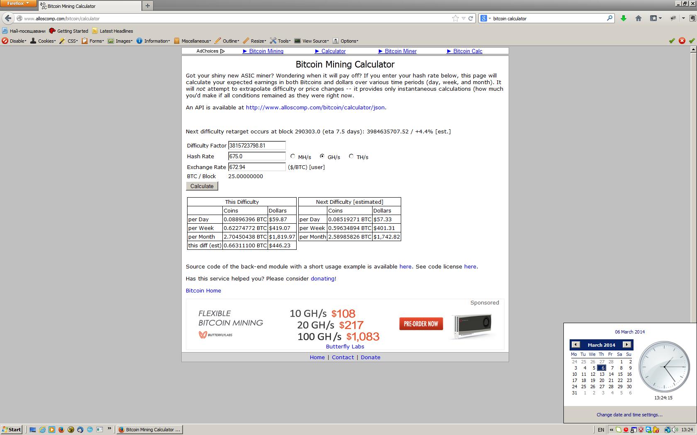697x435 pixels.
Task: Expand the Information web developer menu
Action: pyautogui.click(x=153, y=41)
